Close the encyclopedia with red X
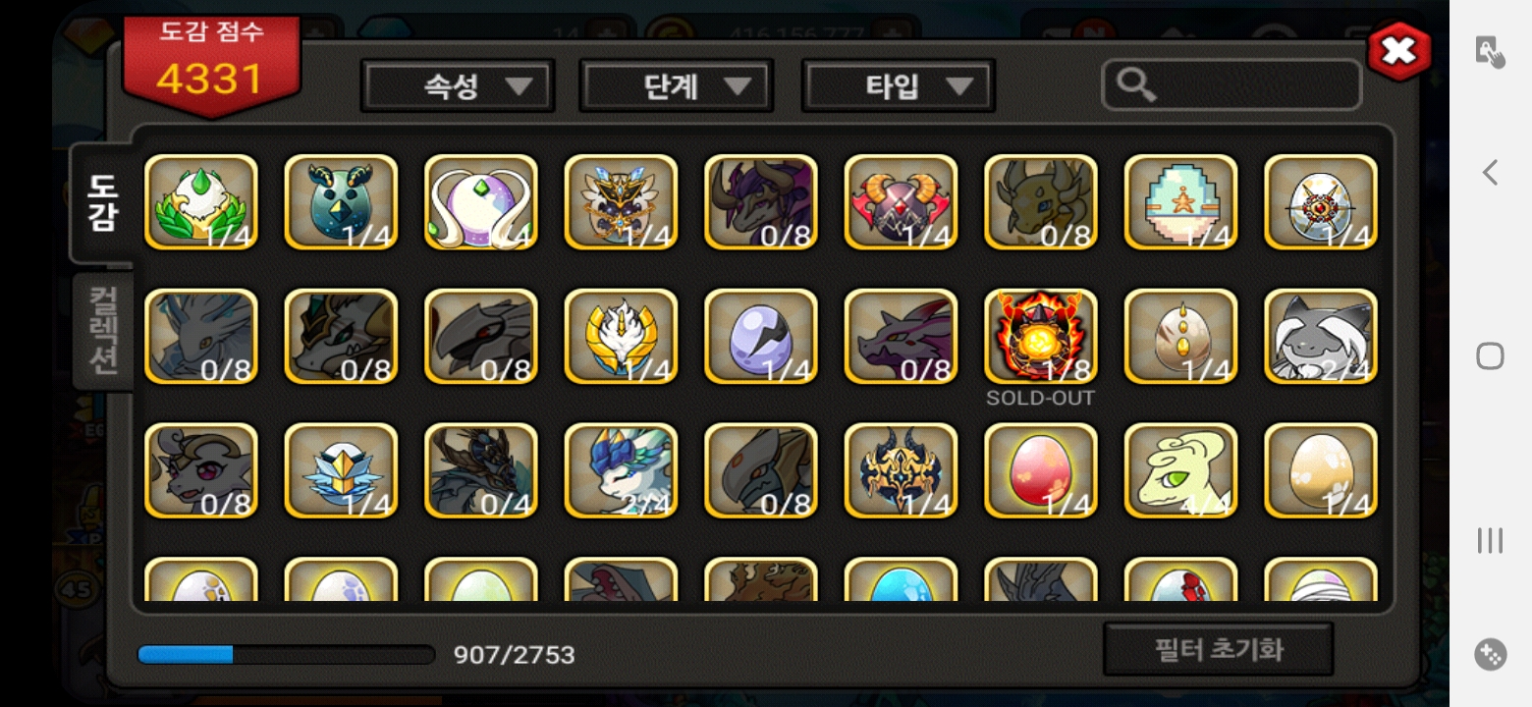1532x707 pixels. point(1398,50)
